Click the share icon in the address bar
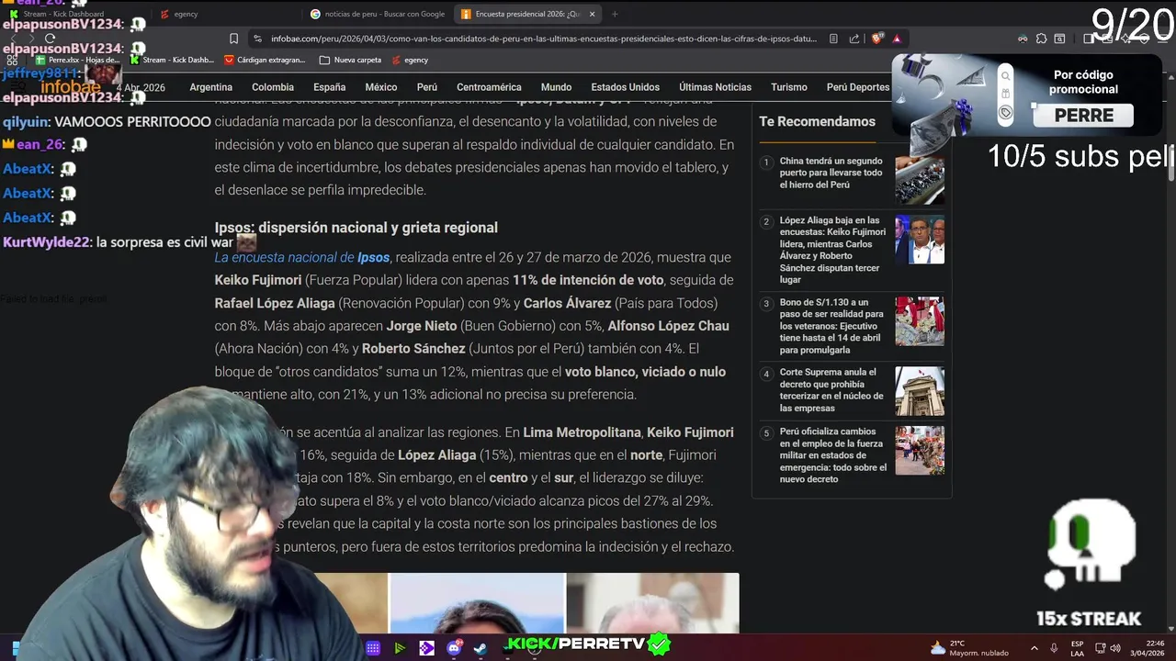The height and width of the screenshot is (661, 1176). tap(854, 39)
